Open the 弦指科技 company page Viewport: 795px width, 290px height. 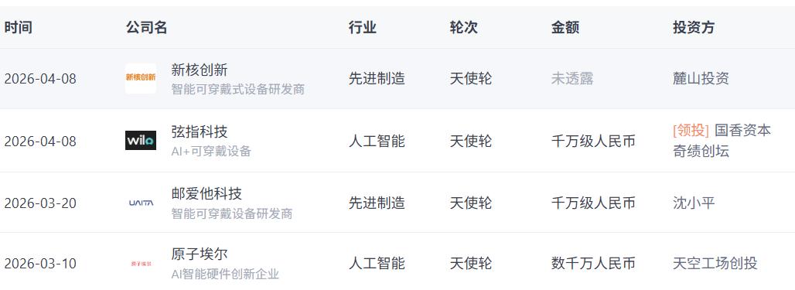coord(200,132)
